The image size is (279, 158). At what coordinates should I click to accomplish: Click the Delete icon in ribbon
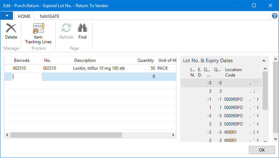click(11, 29)
